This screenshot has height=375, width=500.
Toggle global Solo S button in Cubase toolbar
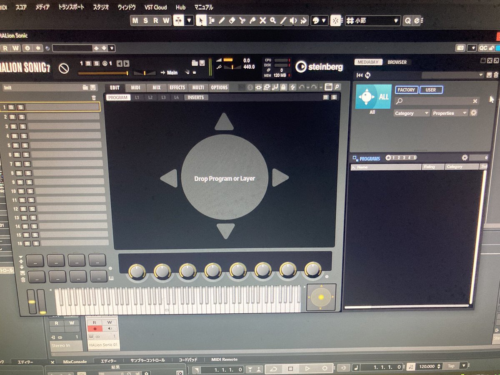tap(145, 20)
